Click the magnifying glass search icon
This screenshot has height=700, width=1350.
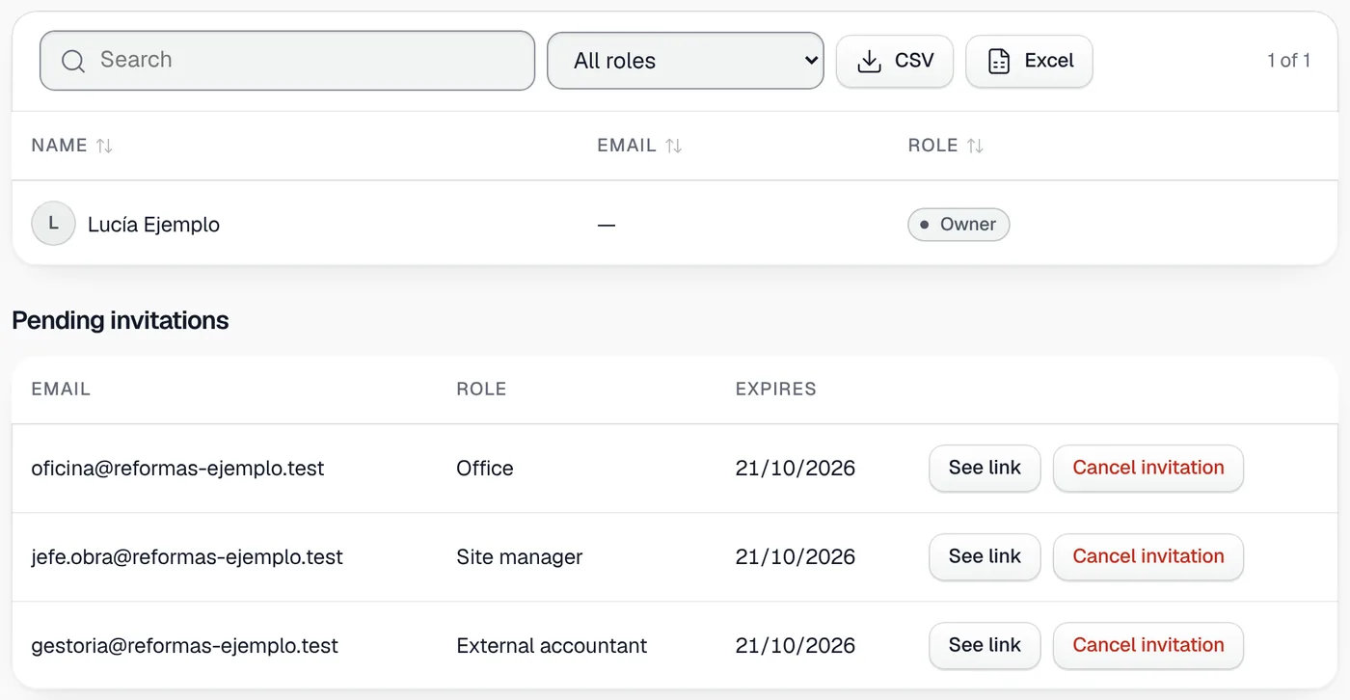pyautogui.click(x=73, y=61)
